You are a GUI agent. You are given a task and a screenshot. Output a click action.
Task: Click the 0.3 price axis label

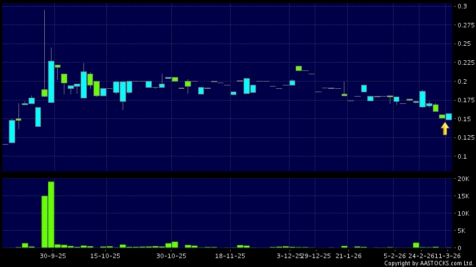tap(462, 6)
